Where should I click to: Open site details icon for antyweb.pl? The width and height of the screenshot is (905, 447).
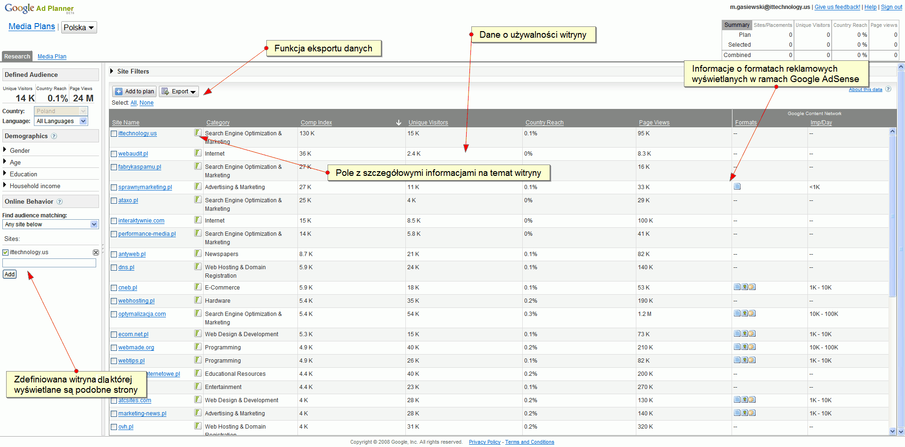point(198,253)
